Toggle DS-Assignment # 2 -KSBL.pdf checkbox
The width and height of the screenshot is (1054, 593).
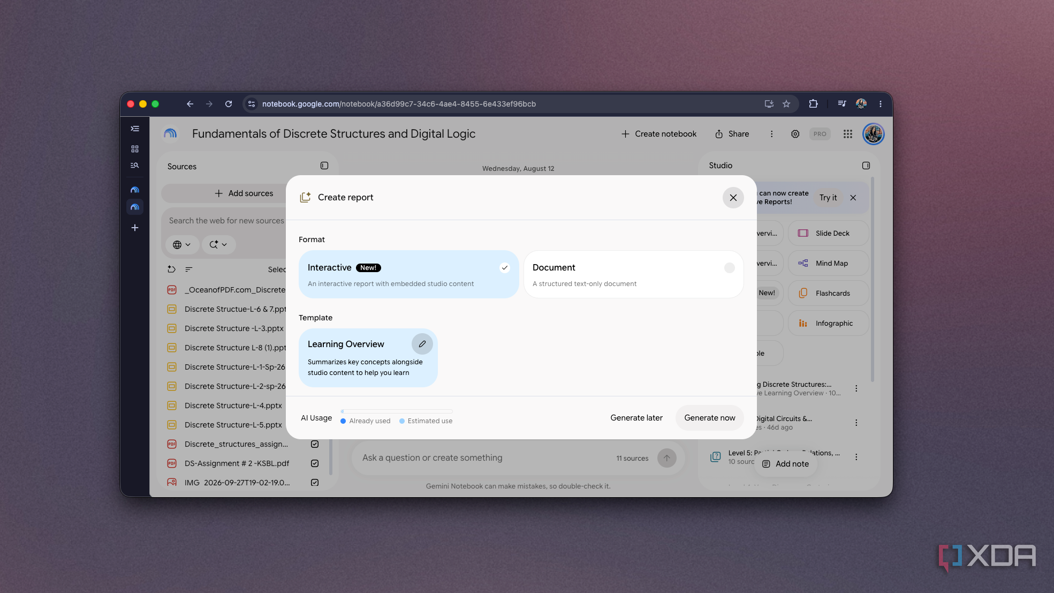[x=315, y=463]
